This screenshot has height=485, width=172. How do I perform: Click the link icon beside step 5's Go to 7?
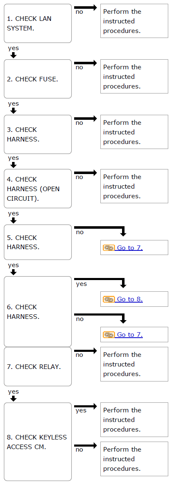coord(109,248)
